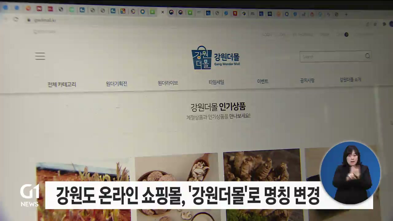The height and width of the screenshot is (221, 393).
Task: Open 원더기획전 menu
Action: click(x=116, y=83)
